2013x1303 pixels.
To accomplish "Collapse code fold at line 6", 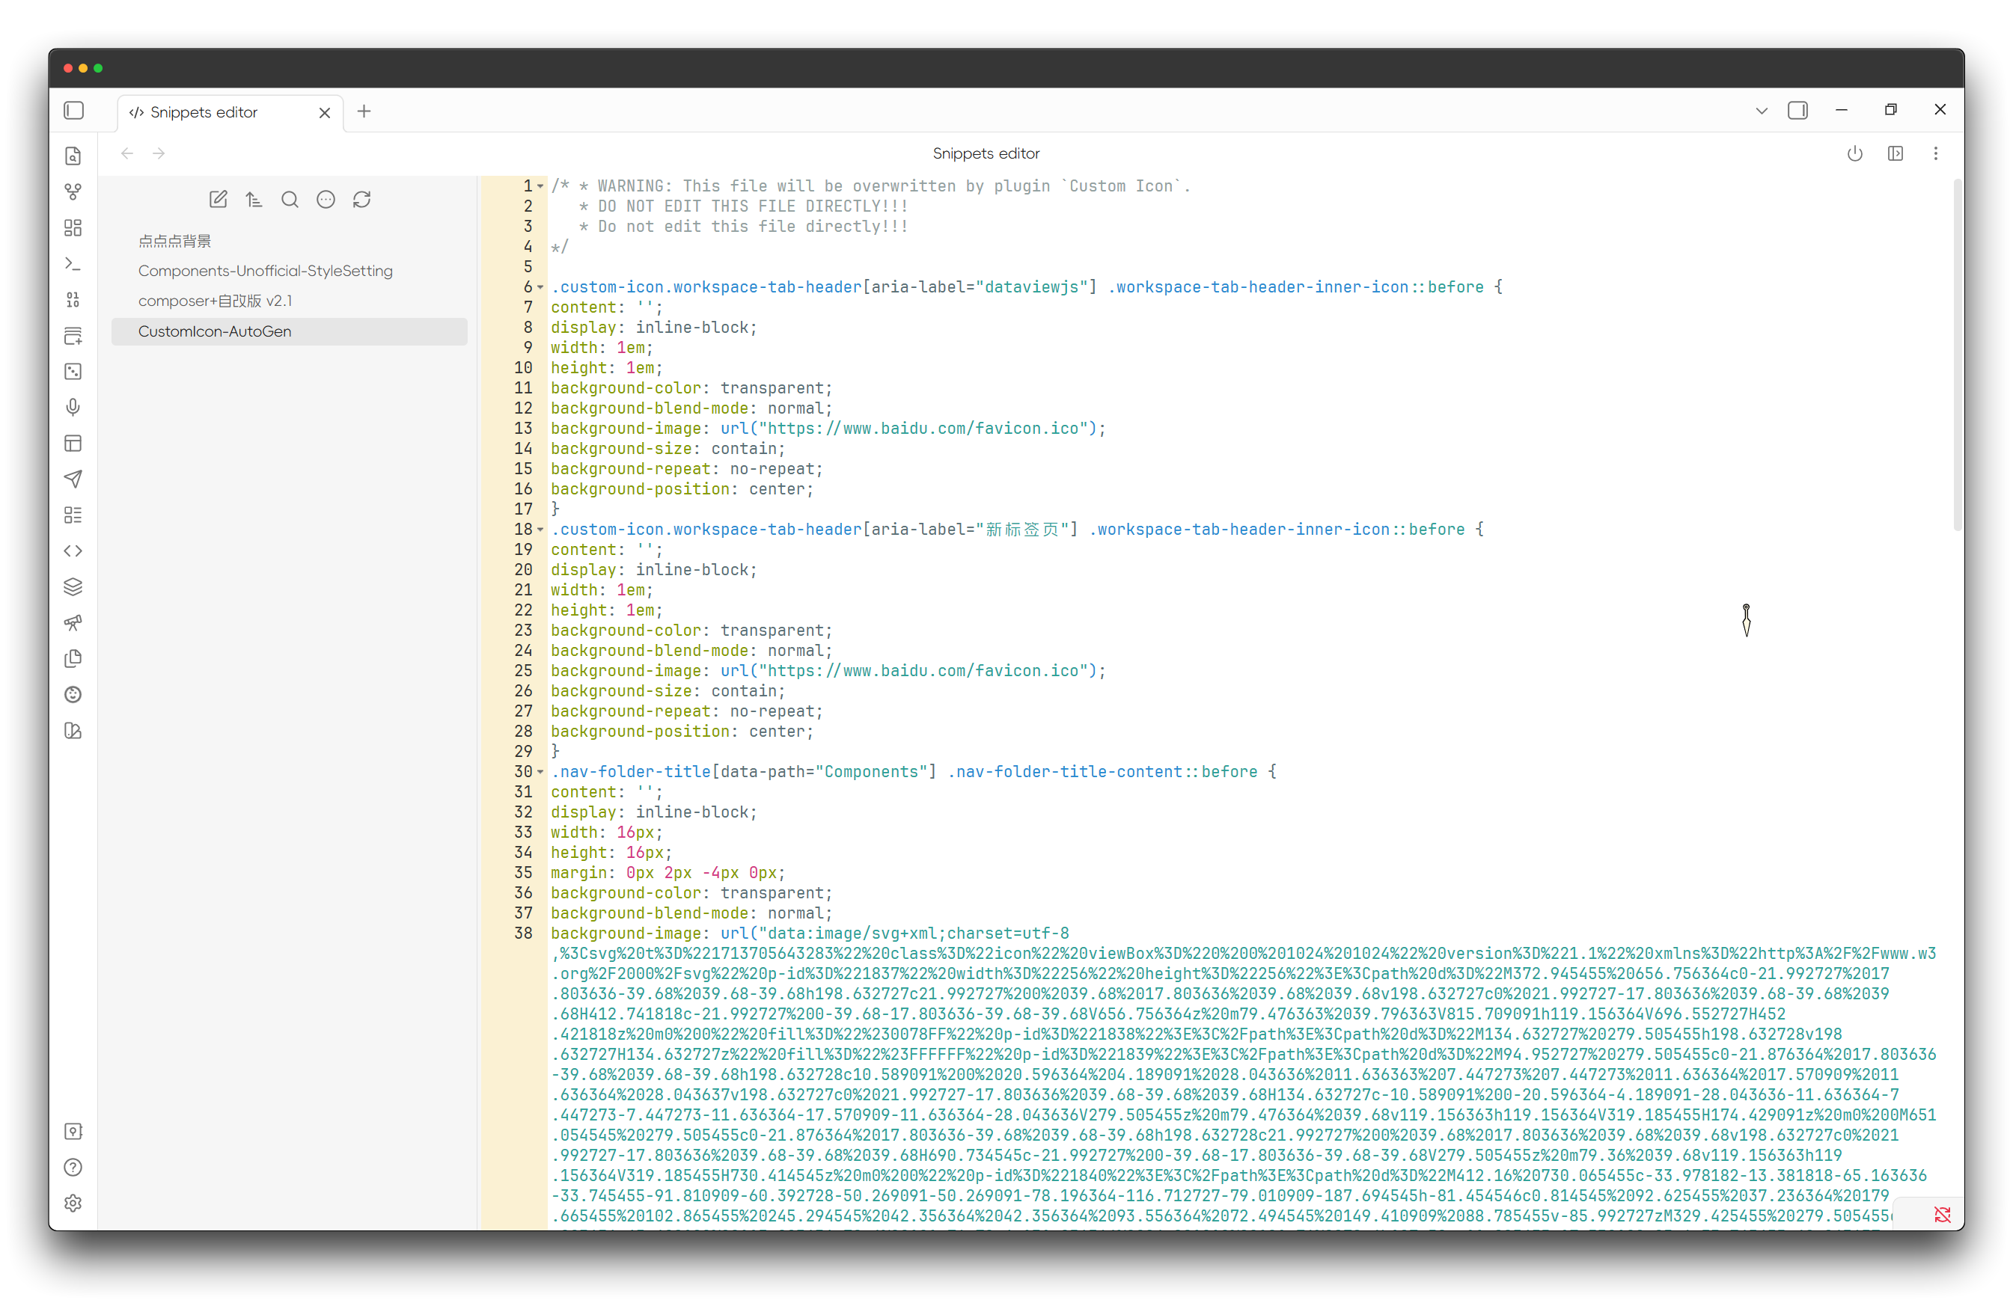I will click(x=540, y=287).
